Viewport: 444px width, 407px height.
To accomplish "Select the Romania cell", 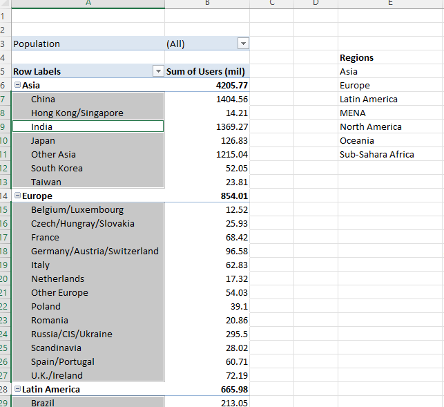I will [x=88, y=320].
